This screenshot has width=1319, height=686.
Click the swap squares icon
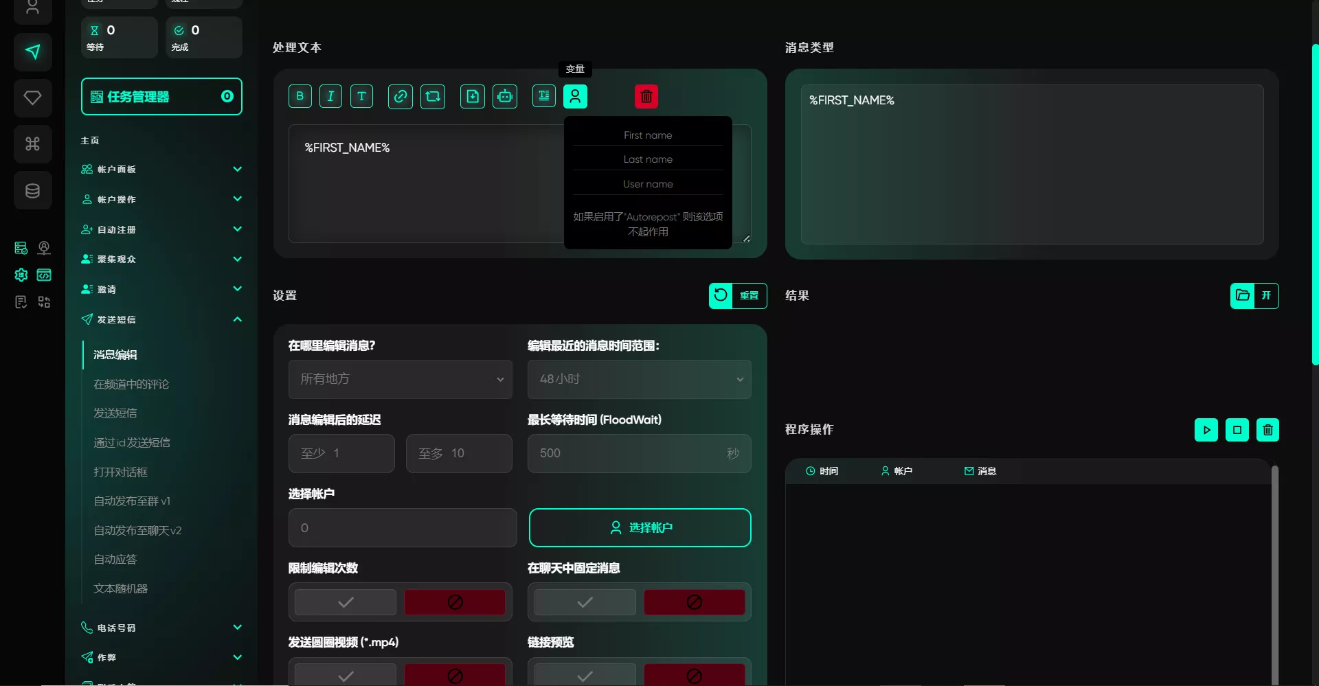click(x=44, y=302)
